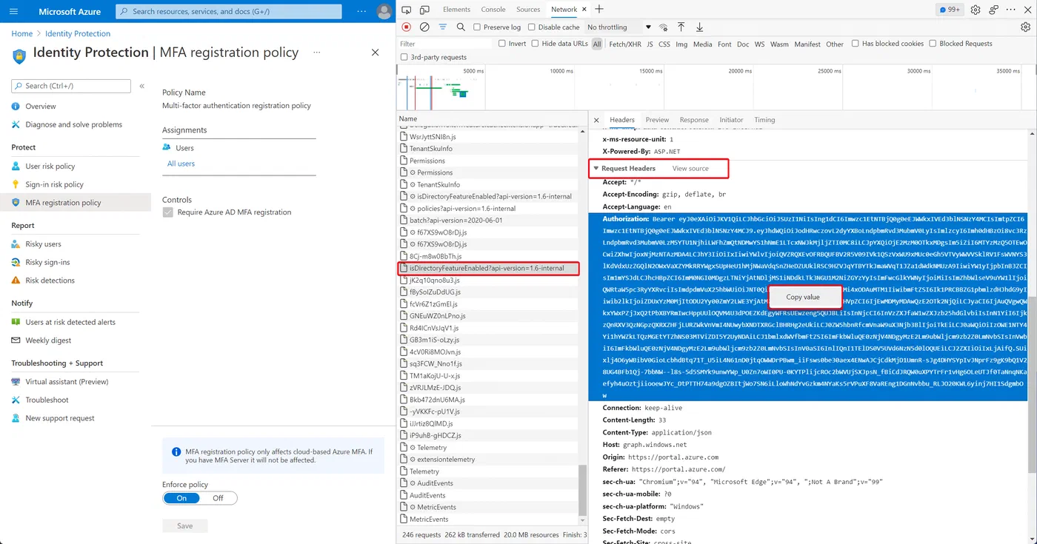This screenshot has width=1037, height=544.
Task: Open the Initiator tab
Action: (x=731, y=120)
